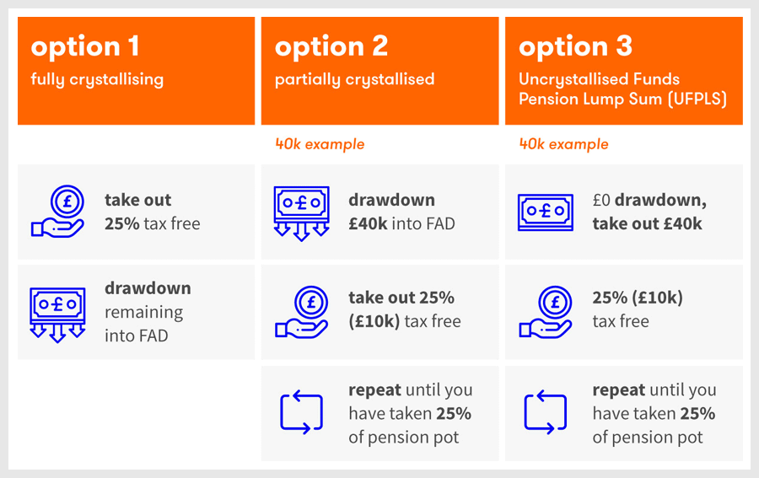759x478 pixels.
Task: Click the 40k example label under option 2
Action: (x=320, y=144)
